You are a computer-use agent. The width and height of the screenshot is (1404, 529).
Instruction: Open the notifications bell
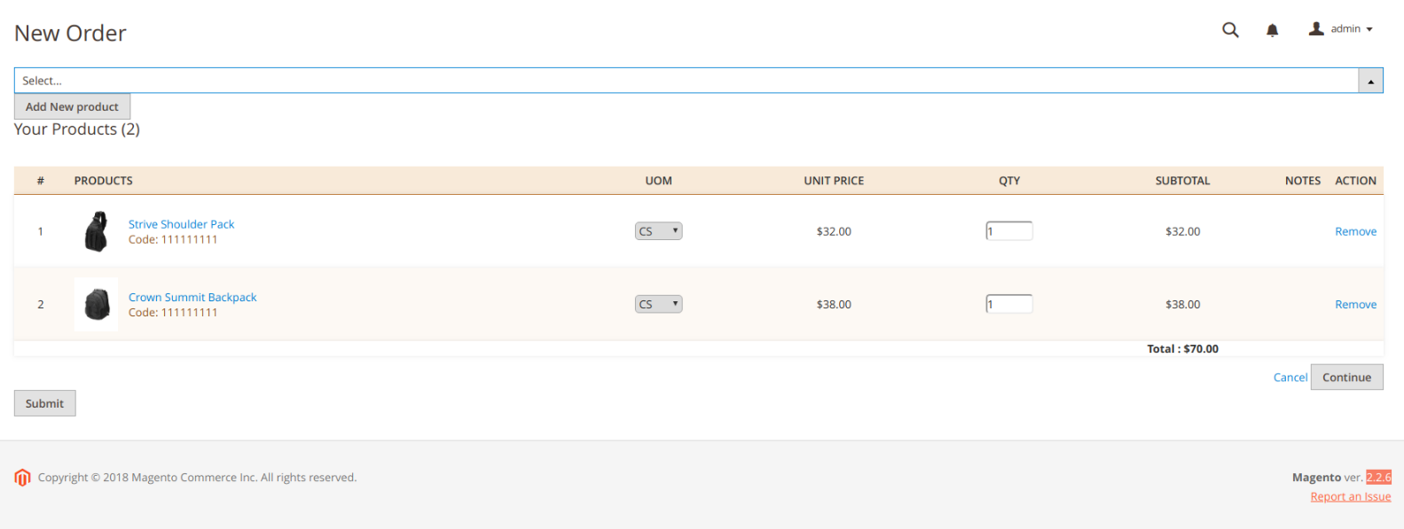tap(1272, 30)
